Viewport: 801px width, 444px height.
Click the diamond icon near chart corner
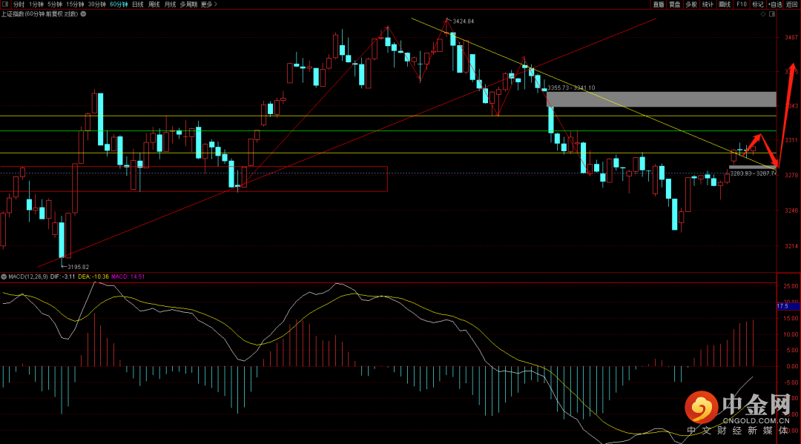(x=763, y=14)
